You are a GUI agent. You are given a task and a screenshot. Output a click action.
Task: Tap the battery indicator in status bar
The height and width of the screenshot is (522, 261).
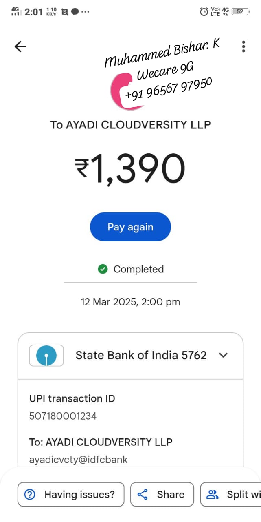pyautogui.click(x=240, y=12)
